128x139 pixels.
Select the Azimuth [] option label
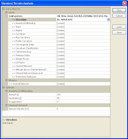pos(14,95)
